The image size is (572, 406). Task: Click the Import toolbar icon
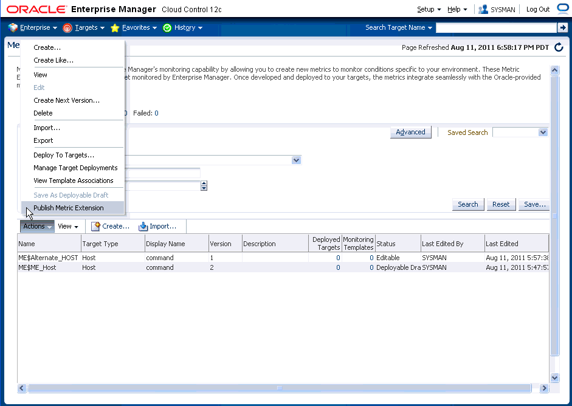click(x=143, y=226)
